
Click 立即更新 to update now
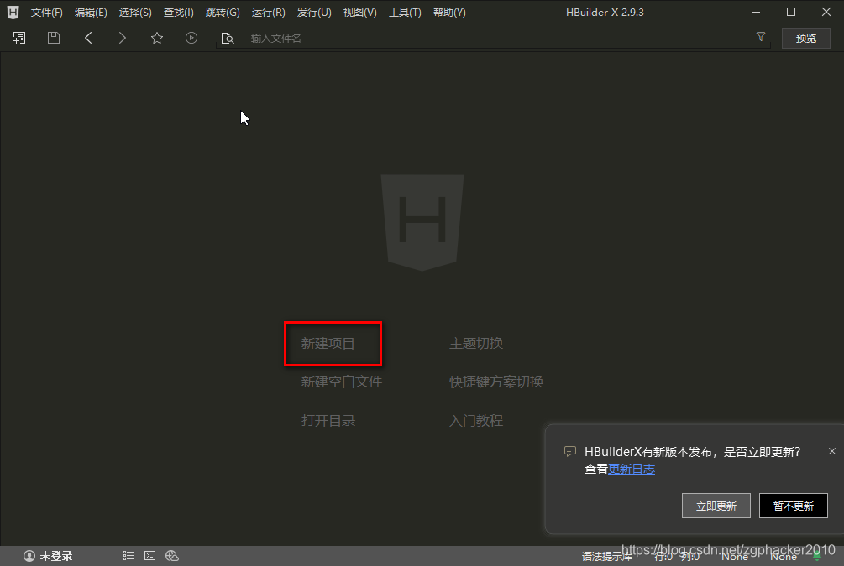[x=716, y=506]
